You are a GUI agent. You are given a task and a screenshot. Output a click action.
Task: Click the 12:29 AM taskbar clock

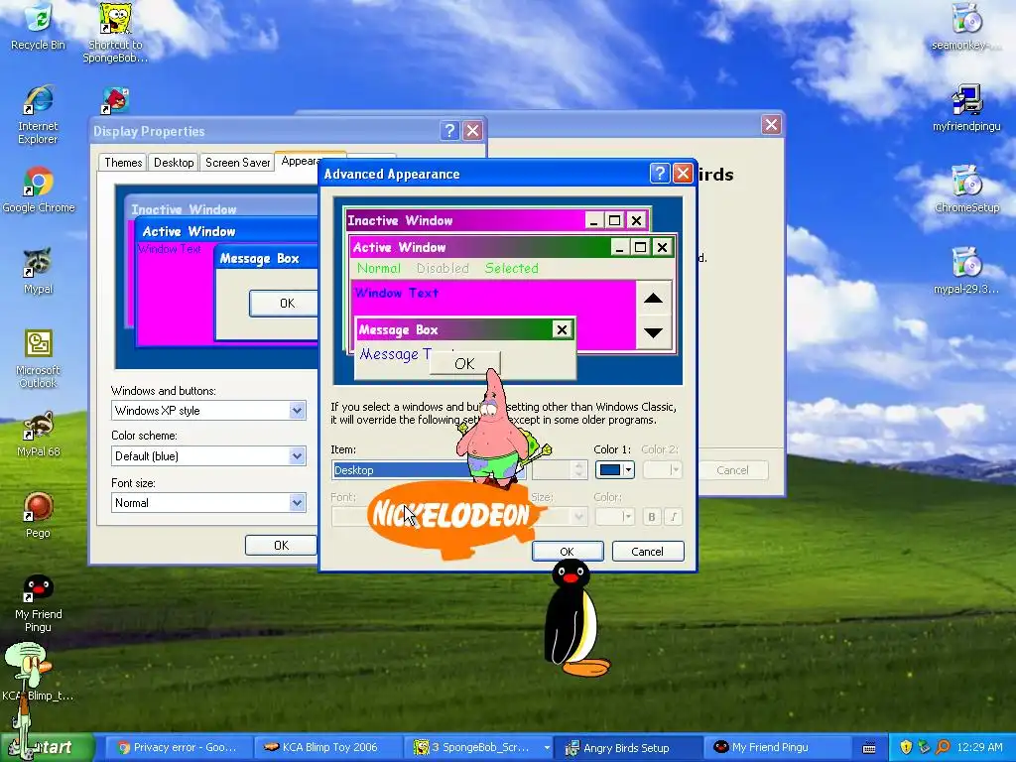979,748
